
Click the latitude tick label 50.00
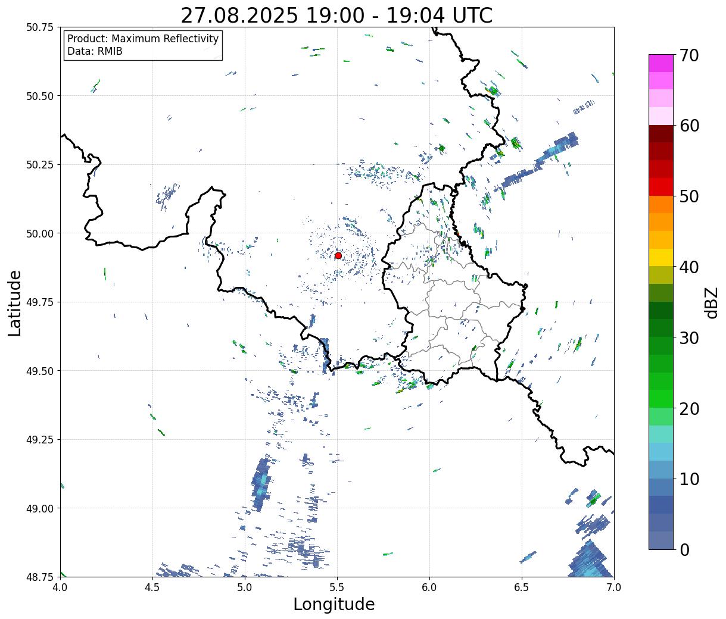pos(40,233)
